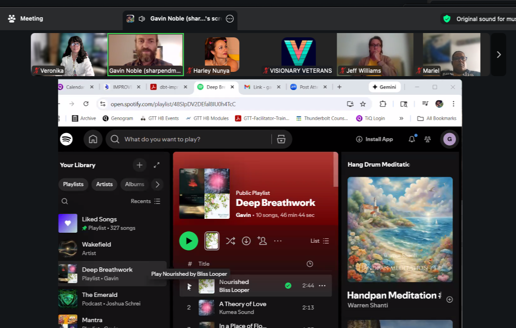The height and width of the screenshot is (328, 516).
Task: Open more options for shared screen
Action: (x=230, y=19)
